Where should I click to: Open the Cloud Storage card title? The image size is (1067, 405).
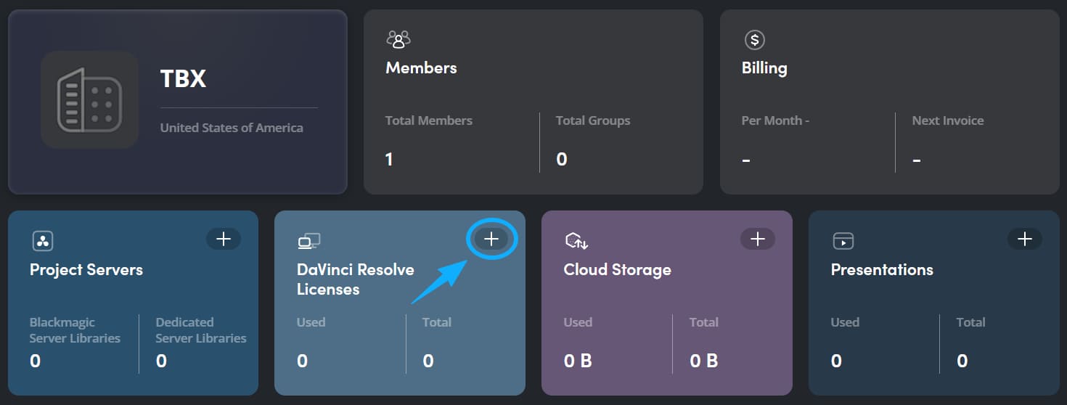(x=617, y=269)
